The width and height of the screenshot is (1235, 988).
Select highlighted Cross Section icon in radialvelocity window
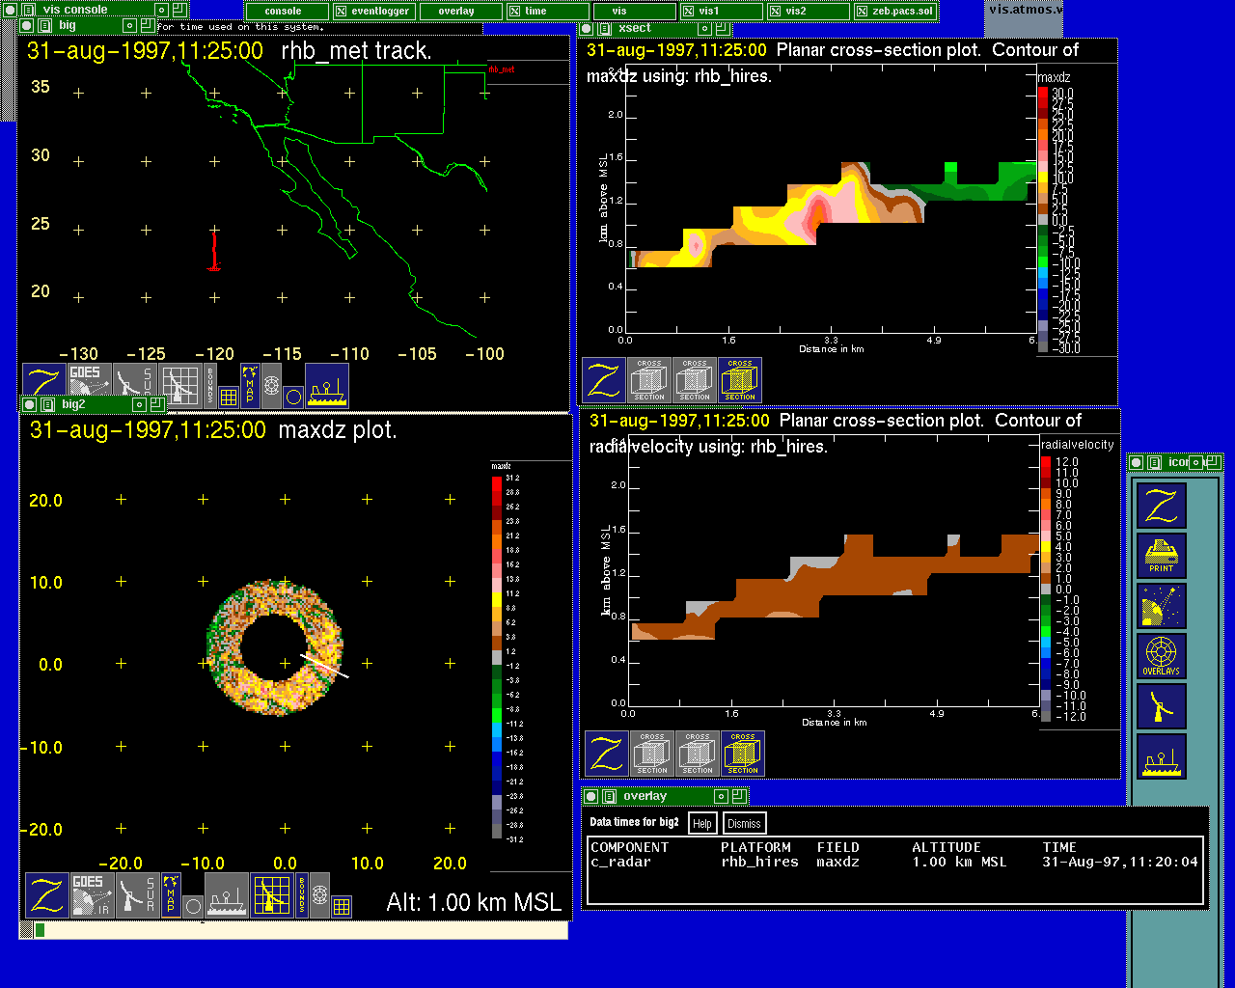tap(743, 754)
